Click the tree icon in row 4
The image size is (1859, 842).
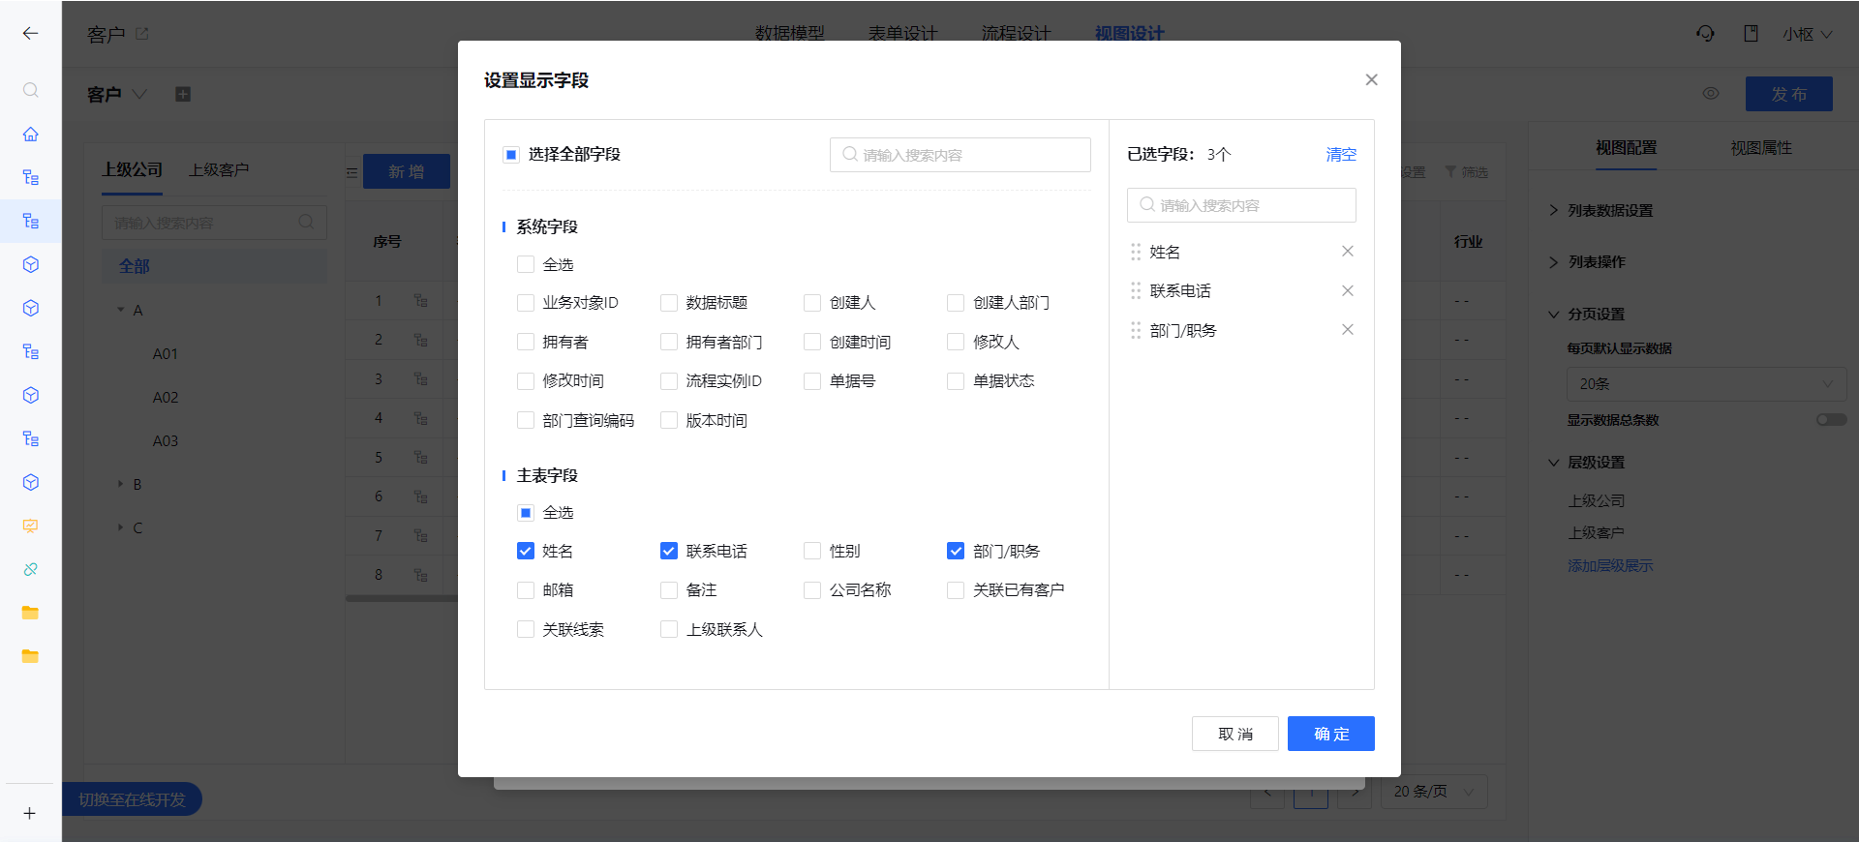coord(420,418)
